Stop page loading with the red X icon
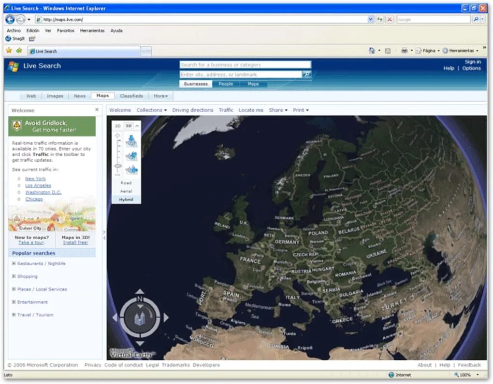The height and width of the screenshot is (384, 493). (390, 19)
